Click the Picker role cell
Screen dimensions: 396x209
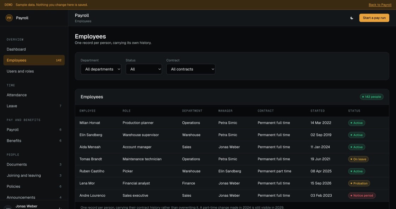[128, 172]
